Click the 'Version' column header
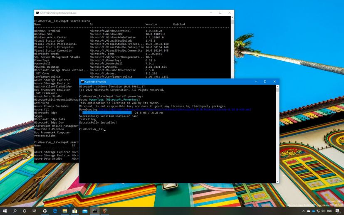Image resolution: width=344 pixels, height=215 pixels. 151,25
